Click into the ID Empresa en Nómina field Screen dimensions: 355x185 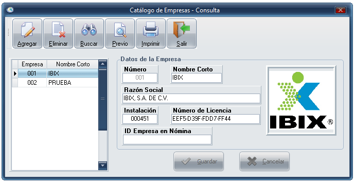pyautogui.click(x=167, y=140)
